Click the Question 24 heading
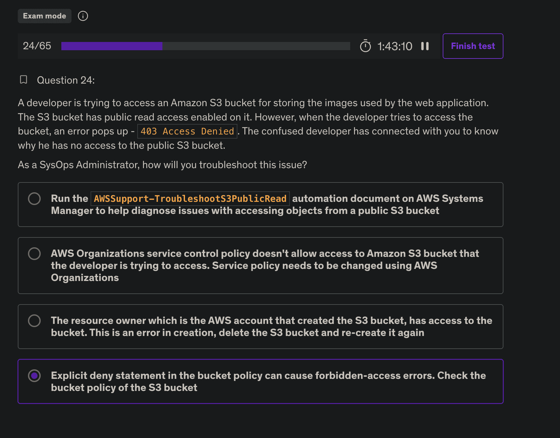 coord(66,80)
